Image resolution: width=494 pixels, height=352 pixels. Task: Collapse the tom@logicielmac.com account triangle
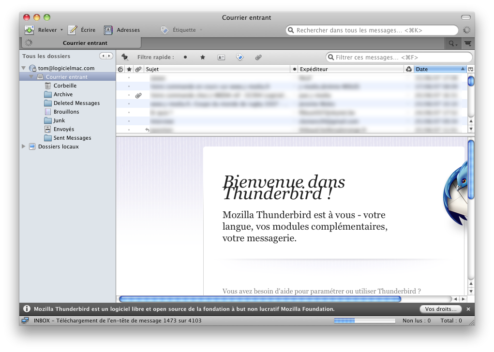[24, 68]
